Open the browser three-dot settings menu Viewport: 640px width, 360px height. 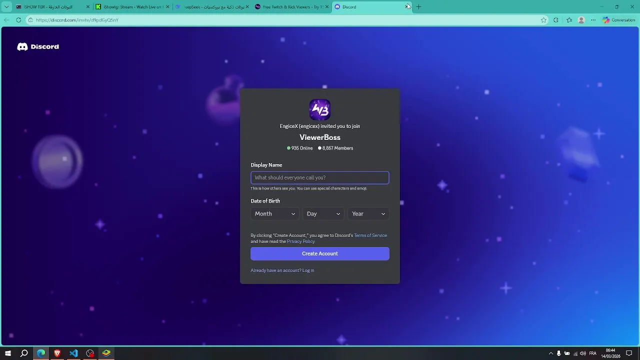(x=593, y=20)
